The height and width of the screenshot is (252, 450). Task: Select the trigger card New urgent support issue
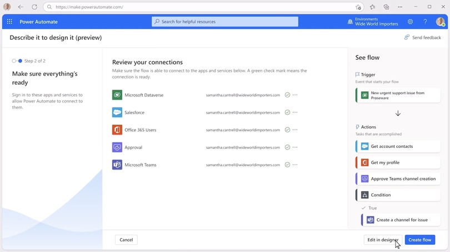[x=398, y=95]
